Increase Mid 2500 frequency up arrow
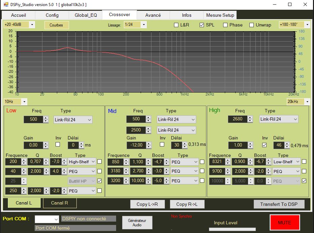The width and height of the screenshot is (314, 233). pyautogui.click(x=148, y=128)
